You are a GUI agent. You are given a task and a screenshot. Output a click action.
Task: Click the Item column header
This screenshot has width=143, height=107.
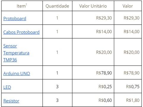click(21, 6)
